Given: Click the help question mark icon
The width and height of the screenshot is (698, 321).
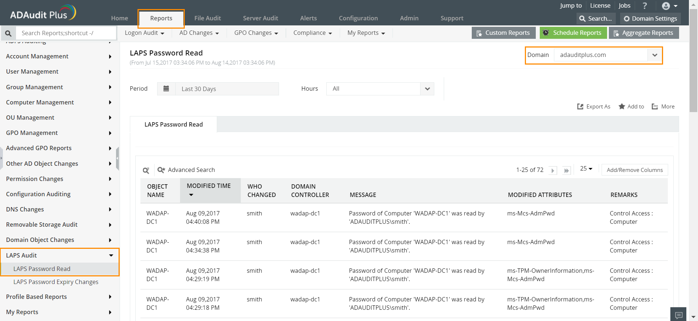Looking at the screenshot, I should (x=645, y=6).
